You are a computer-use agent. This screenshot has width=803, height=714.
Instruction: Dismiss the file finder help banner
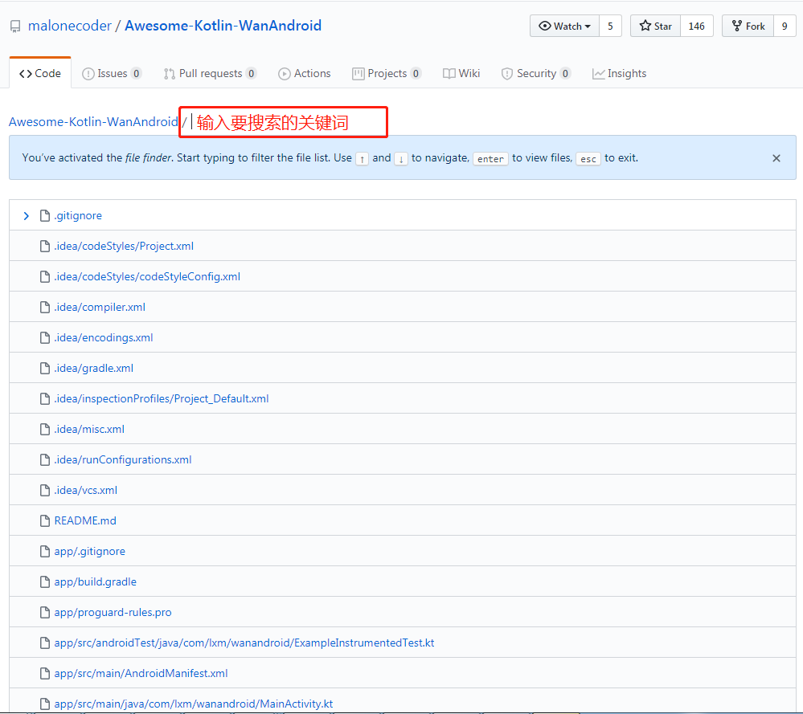pyautogui.click(x=776, y=158)
